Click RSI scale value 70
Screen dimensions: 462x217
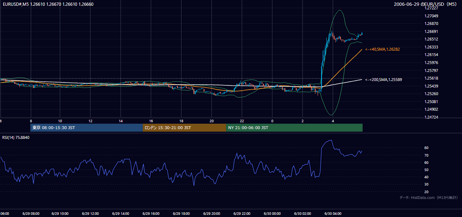(x=427, y=155)
